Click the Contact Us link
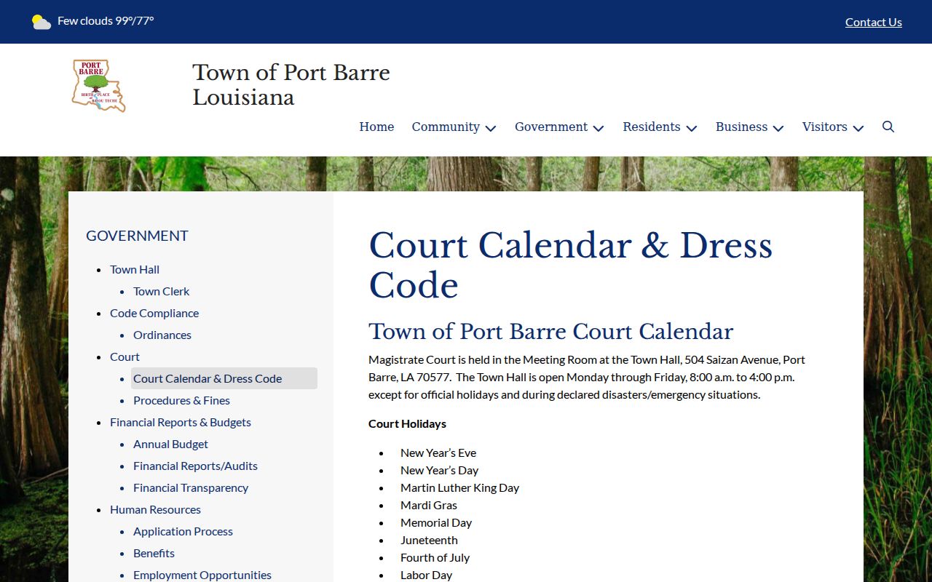The width and height of the screenshot is (932, 582). (x=874, y=22)
